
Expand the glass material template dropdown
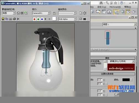pos(121,61)
